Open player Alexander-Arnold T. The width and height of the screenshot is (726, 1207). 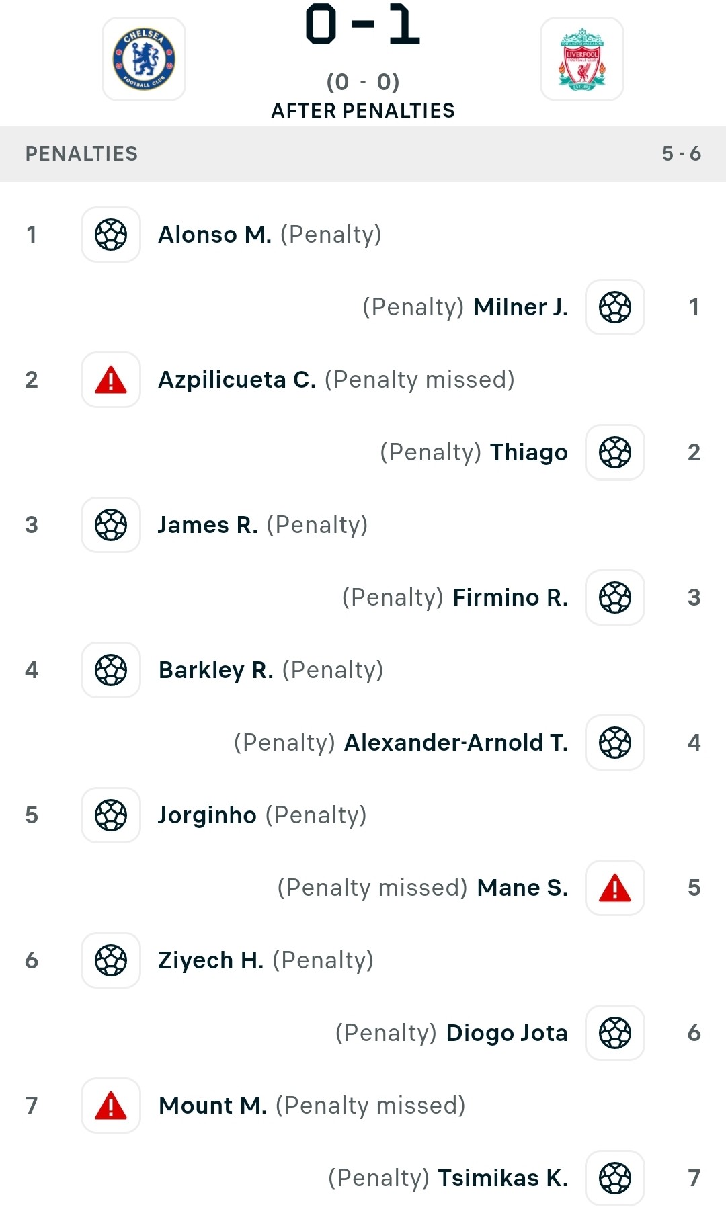point(456,743)
